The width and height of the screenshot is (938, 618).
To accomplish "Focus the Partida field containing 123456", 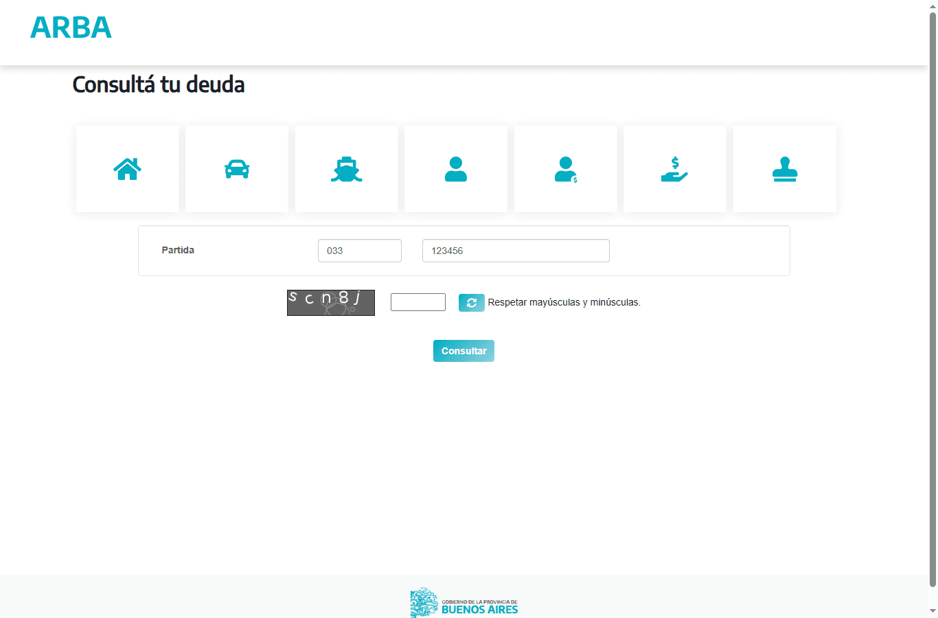I will click(516, 251).
